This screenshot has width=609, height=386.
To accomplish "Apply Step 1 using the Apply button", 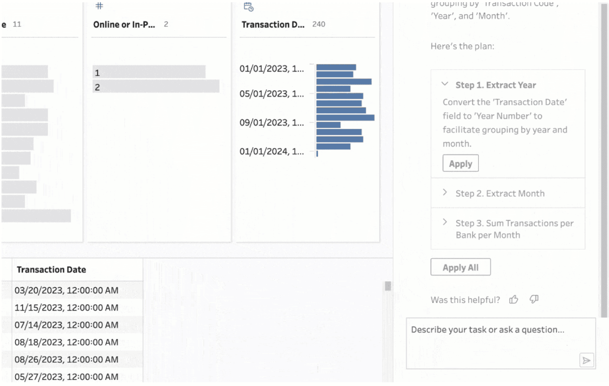I will (460, 163).
